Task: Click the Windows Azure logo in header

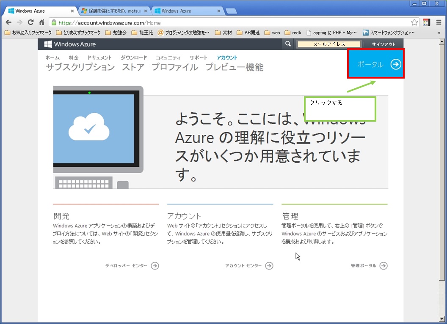Action: click(70, 44)
